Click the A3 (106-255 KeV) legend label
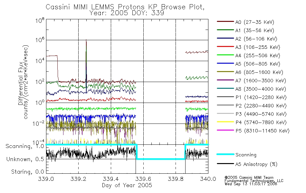 click(x=258, y=47)
